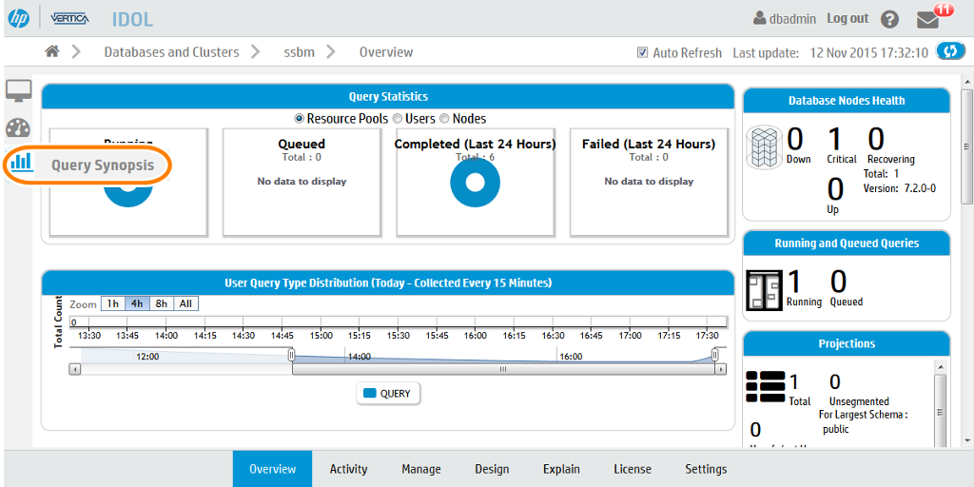Set chart zoom to 1h
Screen dimensions: 974x487
(x=112, y=303)
